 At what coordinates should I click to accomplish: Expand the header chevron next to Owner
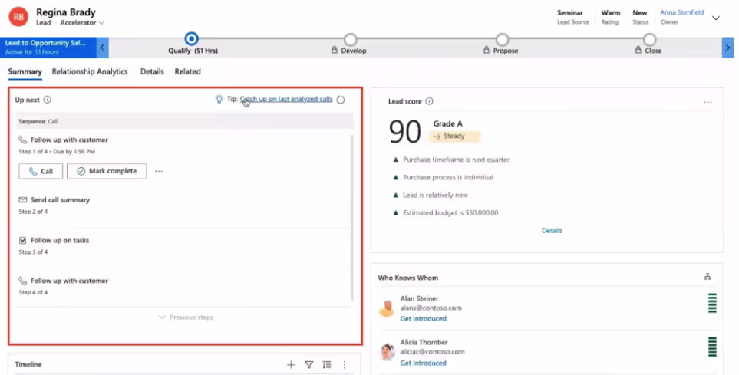pyautogui.click(x=716, y=18)
